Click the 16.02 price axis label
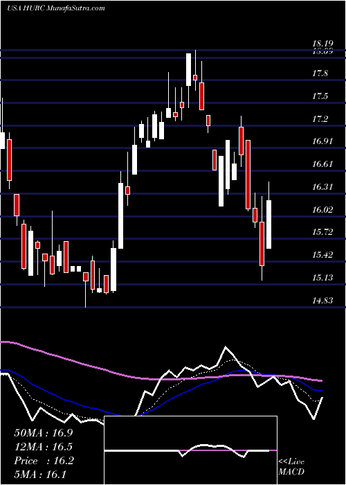This screenshot has height=485, width=346. pos(322,210)
